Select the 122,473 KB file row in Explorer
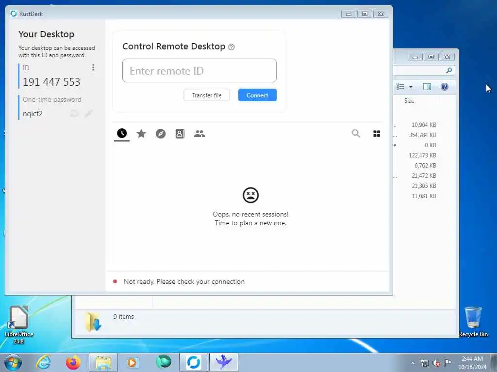497x372 pixels. tap(424, 155)
